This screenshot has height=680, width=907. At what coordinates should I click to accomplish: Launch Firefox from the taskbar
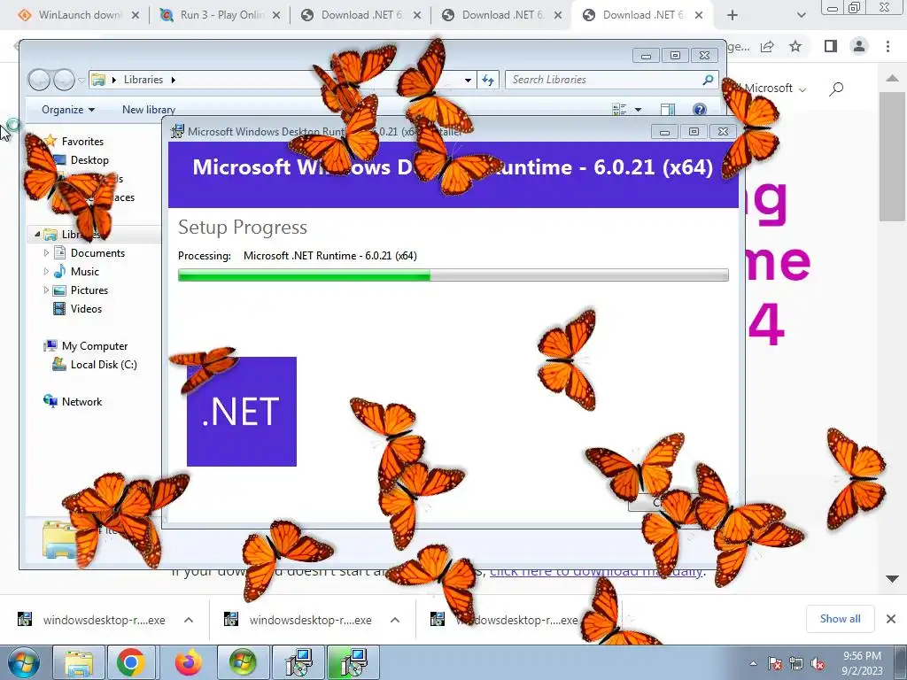(x=188, y=662)
